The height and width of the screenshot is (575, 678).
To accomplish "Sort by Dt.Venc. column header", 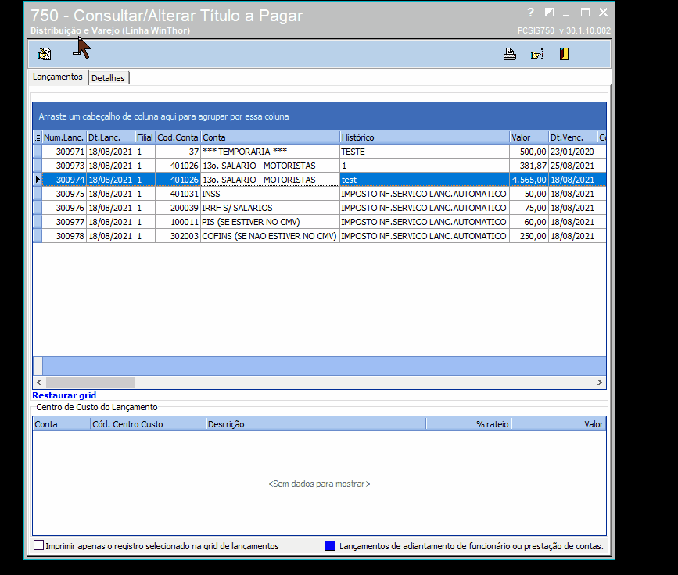I will click(573, 137).
